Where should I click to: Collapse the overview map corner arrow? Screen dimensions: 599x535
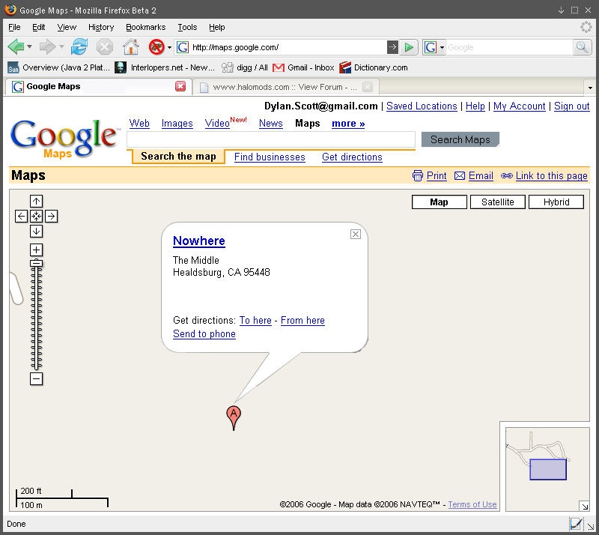(584, 506)
